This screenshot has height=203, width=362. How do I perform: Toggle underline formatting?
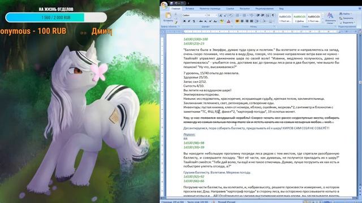point(193,21)
